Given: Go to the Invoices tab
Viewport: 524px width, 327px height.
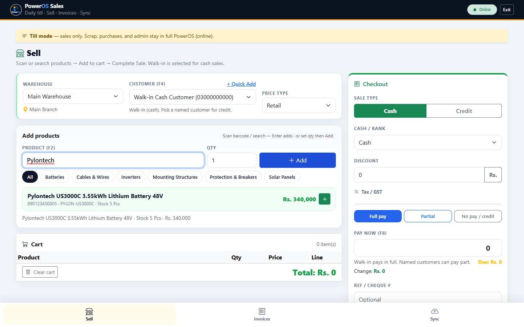Looking at the screenshot, I should 262,315.
